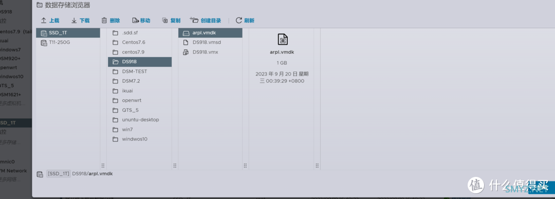
Task: Click the file modified date text
Action: click(x=282, y=78)
